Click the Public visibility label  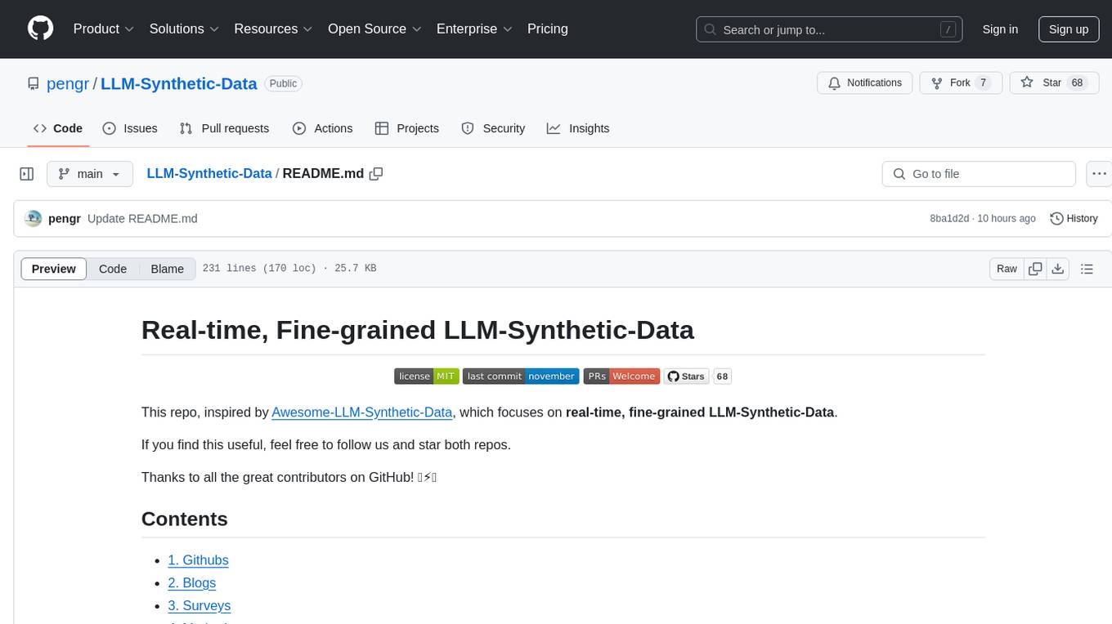pos(284,83)
